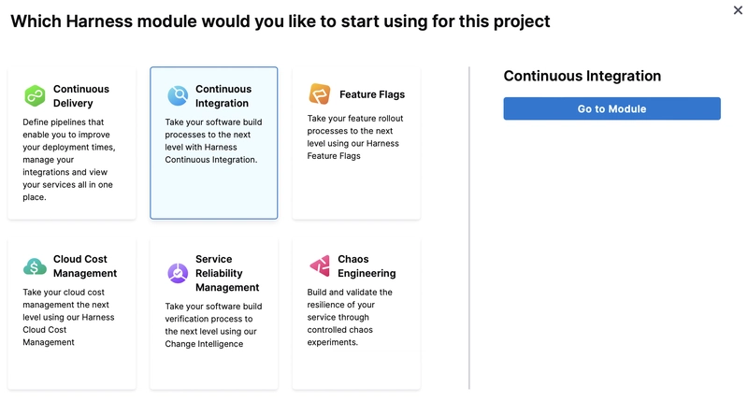Click Chaos Engineering resilience description text

tap(350, 317)
